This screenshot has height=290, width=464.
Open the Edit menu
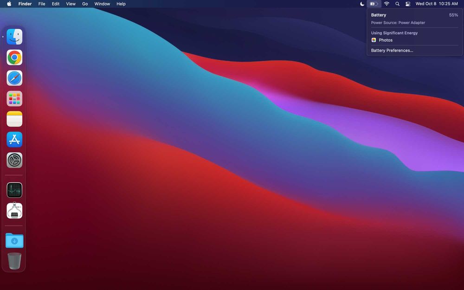pos(56,4)
